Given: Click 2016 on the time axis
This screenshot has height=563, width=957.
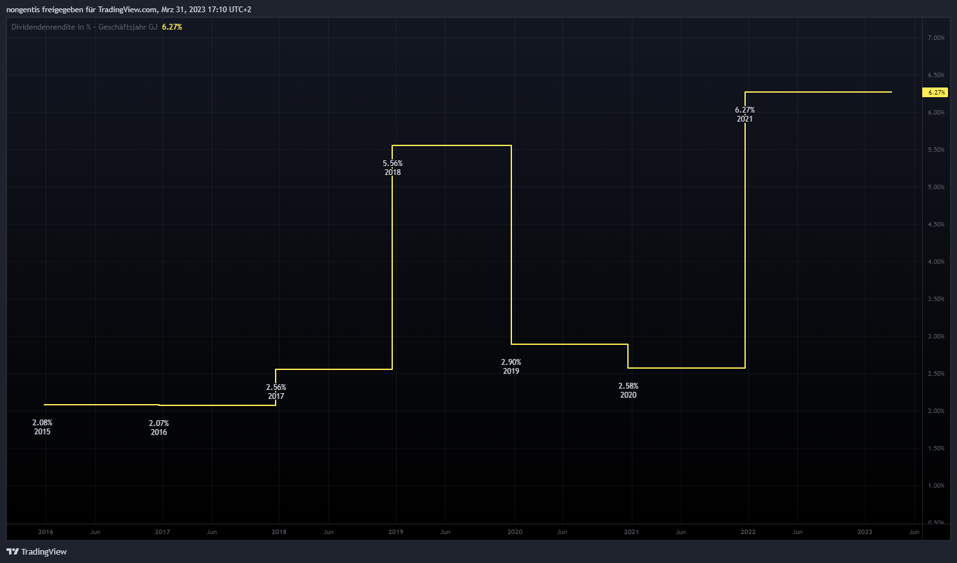Looking at the screenshot, I should coord(46,532).
